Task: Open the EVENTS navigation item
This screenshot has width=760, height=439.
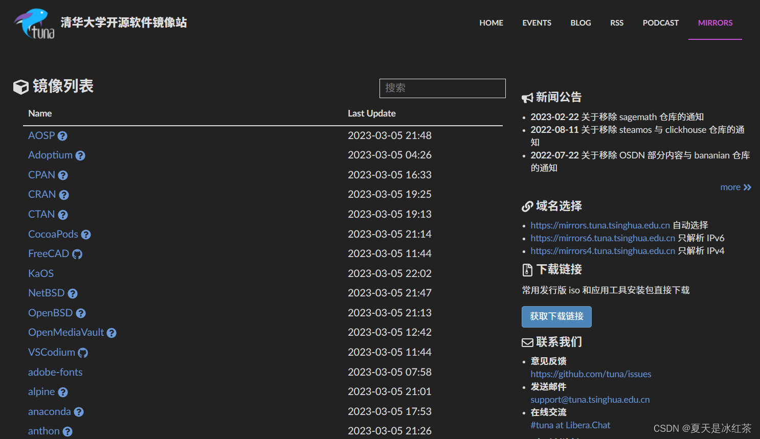Action: (537, 23)
